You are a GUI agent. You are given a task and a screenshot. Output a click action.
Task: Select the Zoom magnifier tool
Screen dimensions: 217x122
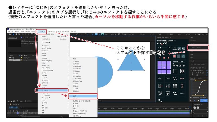coord(19,34)
